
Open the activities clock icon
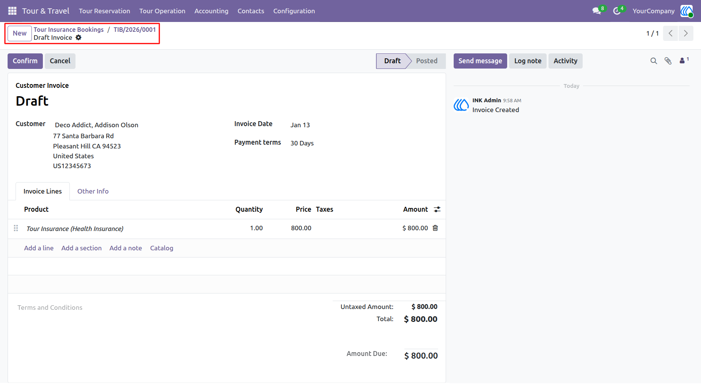(617, 11)
